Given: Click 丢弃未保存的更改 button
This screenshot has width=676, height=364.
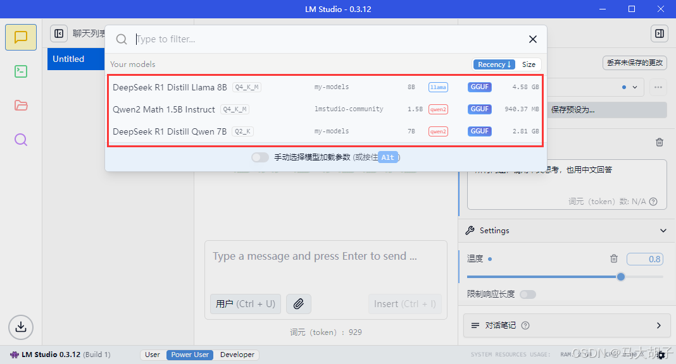Looking at the screenshot, I should 635,63.
